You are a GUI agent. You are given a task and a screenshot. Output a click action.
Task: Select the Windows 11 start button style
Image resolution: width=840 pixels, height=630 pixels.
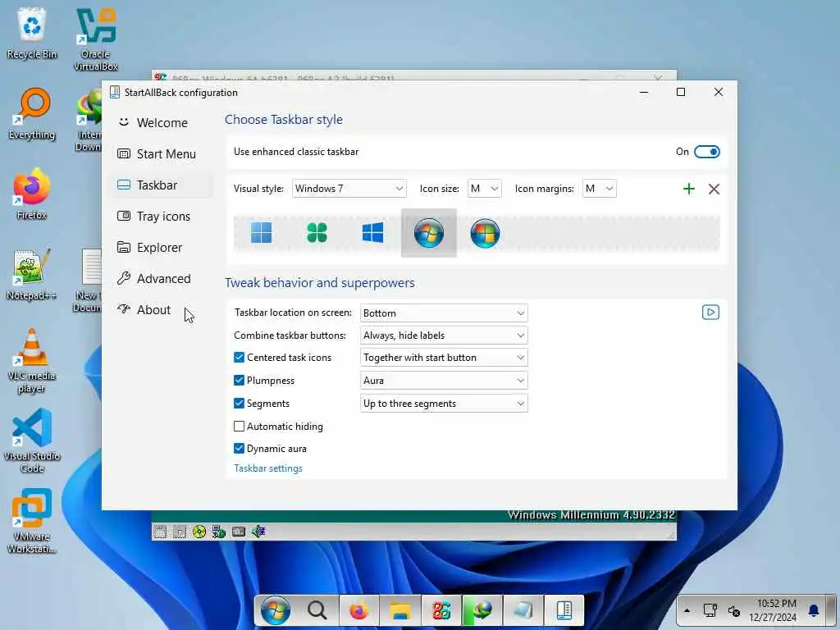click(262, 233)
